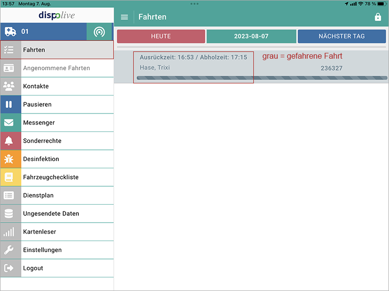Select Angenommene Fahrten from the sidebar
The width and height of the screenshot is (389, 291).
[56, 68]
